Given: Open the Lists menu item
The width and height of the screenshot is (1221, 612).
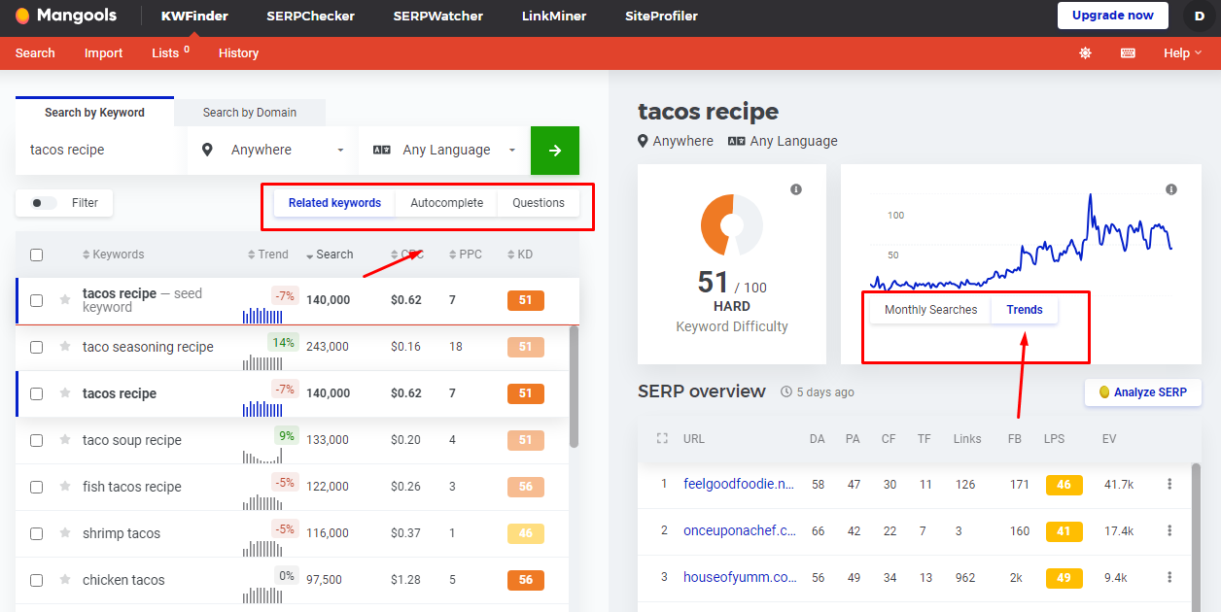Looking at the screenshot, I should 170,53.
